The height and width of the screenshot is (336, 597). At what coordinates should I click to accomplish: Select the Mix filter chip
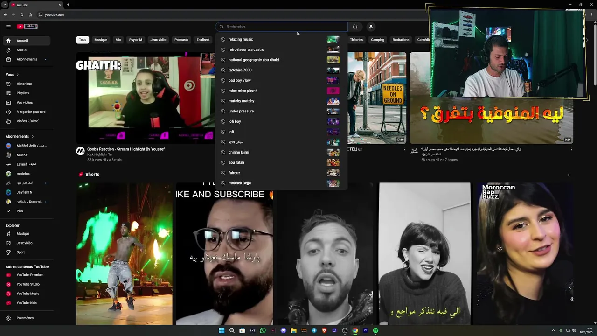(118, 40)
